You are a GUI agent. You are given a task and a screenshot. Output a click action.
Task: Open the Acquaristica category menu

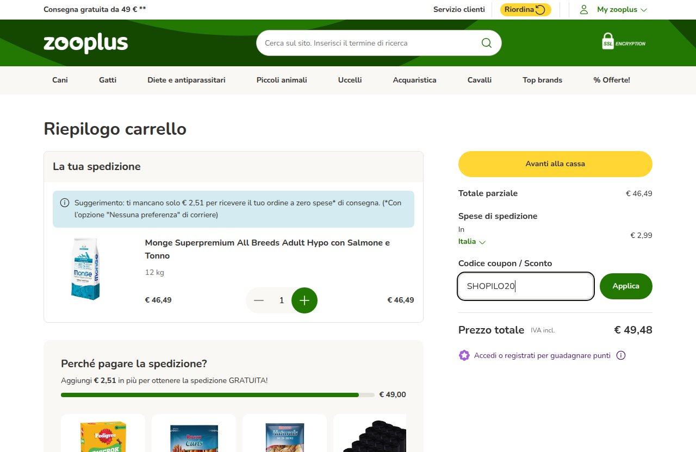pyautogui.click(x=414, y=80)
